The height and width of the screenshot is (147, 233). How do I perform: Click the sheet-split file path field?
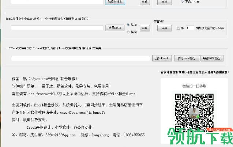coord(80,59)
